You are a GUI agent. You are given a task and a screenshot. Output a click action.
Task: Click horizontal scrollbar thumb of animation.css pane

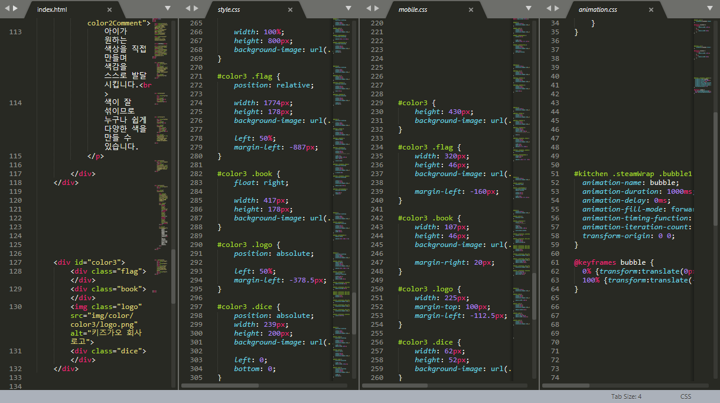point(566,385)
